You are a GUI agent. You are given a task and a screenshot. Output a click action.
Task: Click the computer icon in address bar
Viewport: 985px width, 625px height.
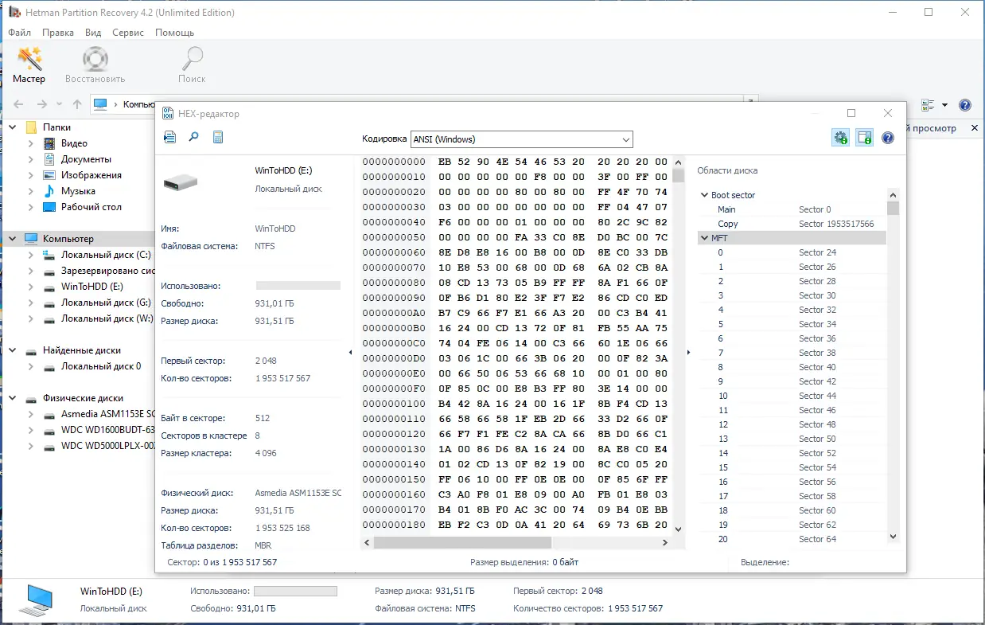(x=100, y=104)
